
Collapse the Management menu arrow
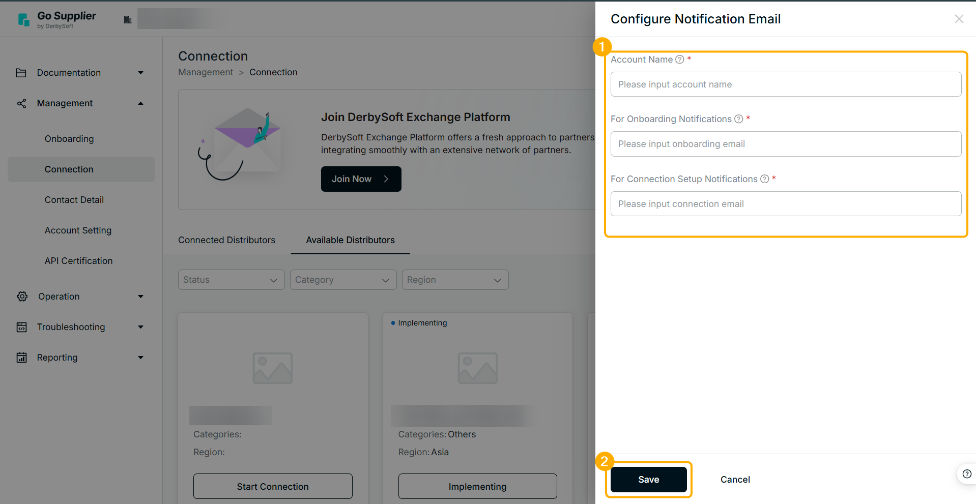[x=141, y=103]
